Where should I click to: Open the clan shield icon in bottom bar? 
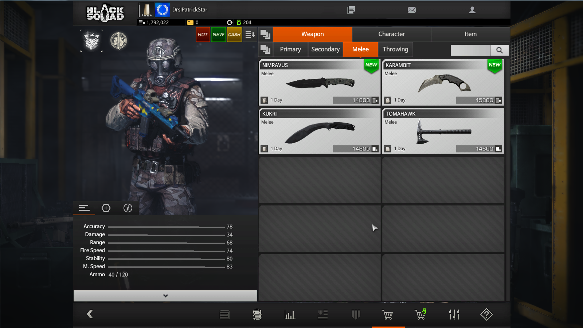click(x=356, y=315)
